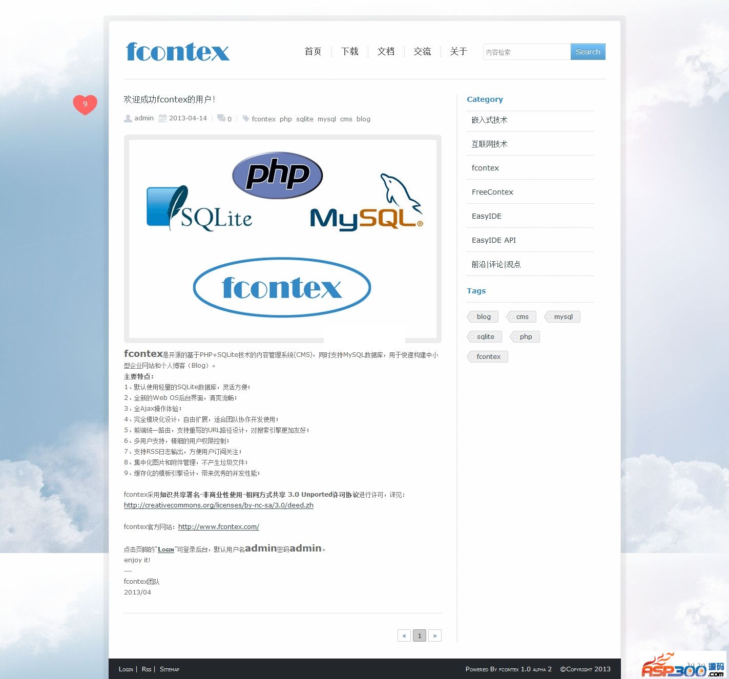Select the sqlite tag under post title
The width and height of the screenshot is (729, 679).
[x=305, y=119]
